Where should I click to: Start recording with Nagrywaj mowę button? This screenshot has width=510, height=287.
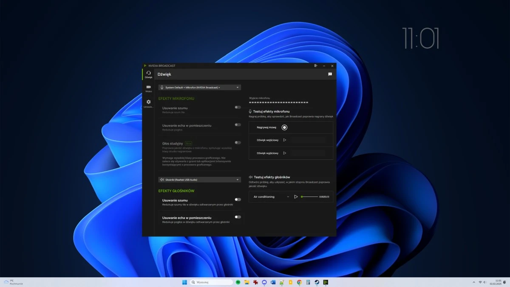pos(284,127)
